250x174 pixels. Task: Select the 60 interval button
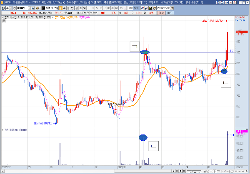coord(117,8)
